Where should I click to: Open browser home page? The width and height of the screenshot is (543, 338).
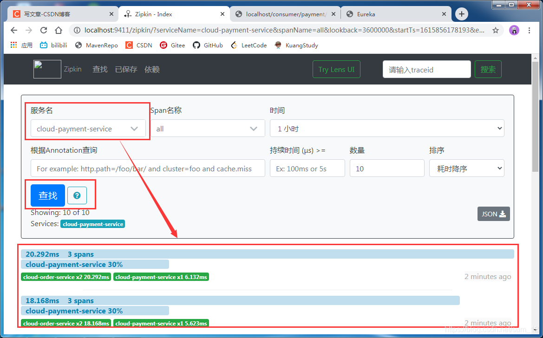pyautogui.click(x=59, y=31)
